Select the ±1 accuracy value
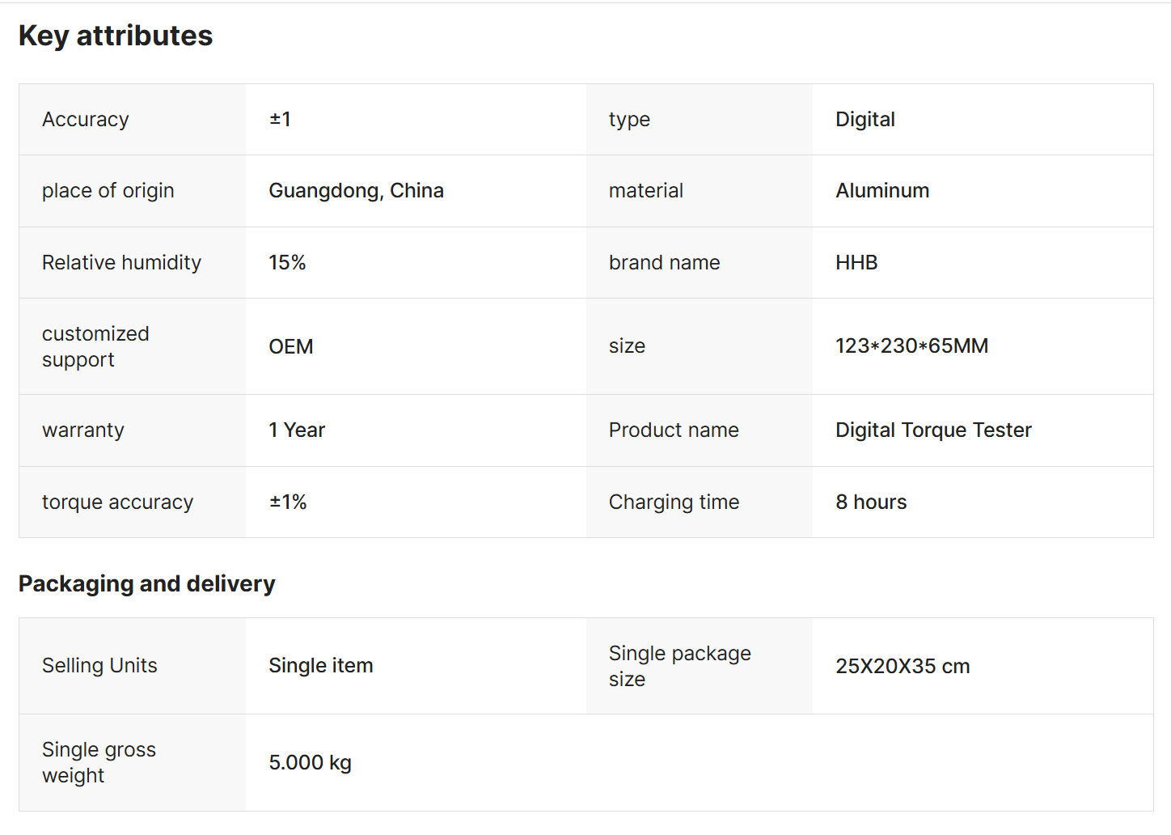This screenshot has width=1171, height=835. [280, 120]
